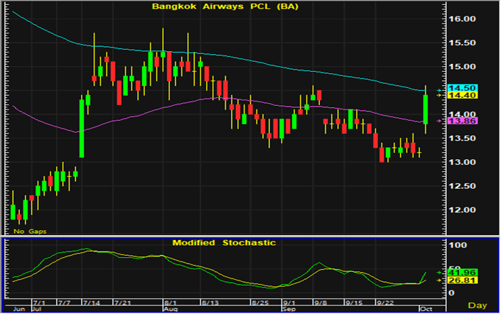
Task: Click the Sep month label
Action: tap(290, 310)
